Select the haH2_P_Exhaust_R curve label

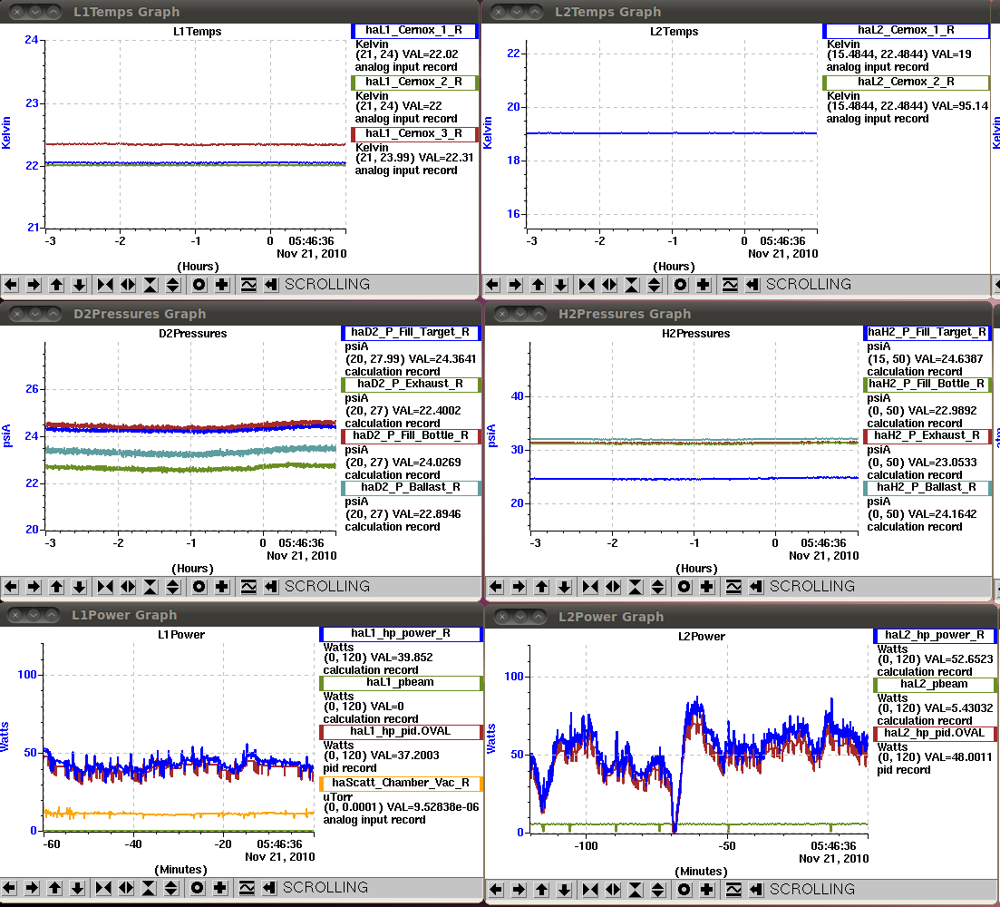click(x=927, y=435)
